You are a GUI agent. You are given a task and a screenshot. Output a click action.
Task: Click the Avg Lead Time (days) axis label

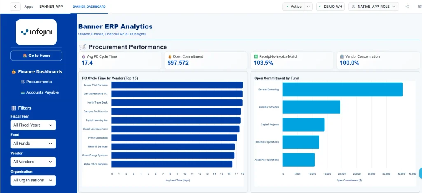tap(177, 181)
